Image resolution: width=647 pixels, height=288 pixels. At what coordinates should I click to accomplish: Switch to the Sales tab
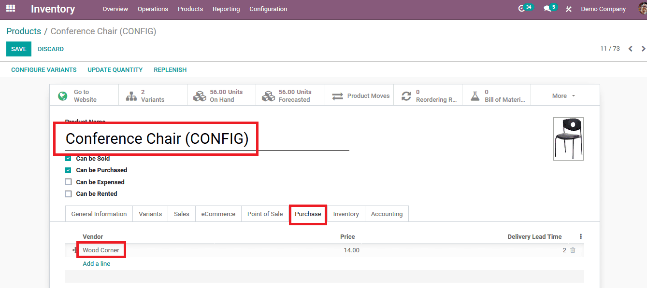pos(182,214)
